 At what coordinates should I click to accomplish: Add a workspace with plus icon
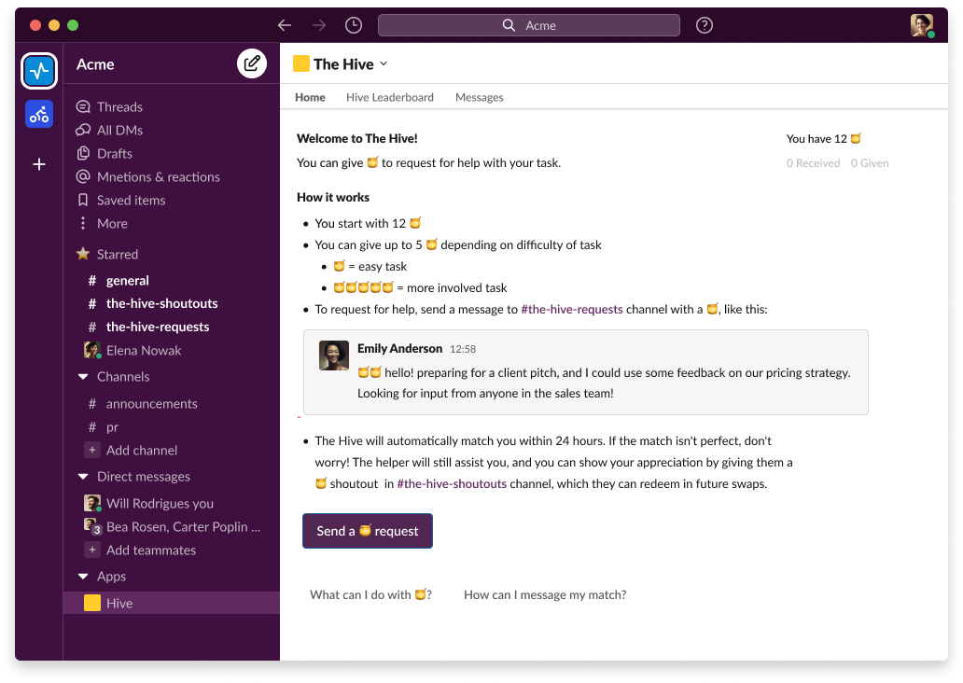pyautogui.click(x=39, y=164)
